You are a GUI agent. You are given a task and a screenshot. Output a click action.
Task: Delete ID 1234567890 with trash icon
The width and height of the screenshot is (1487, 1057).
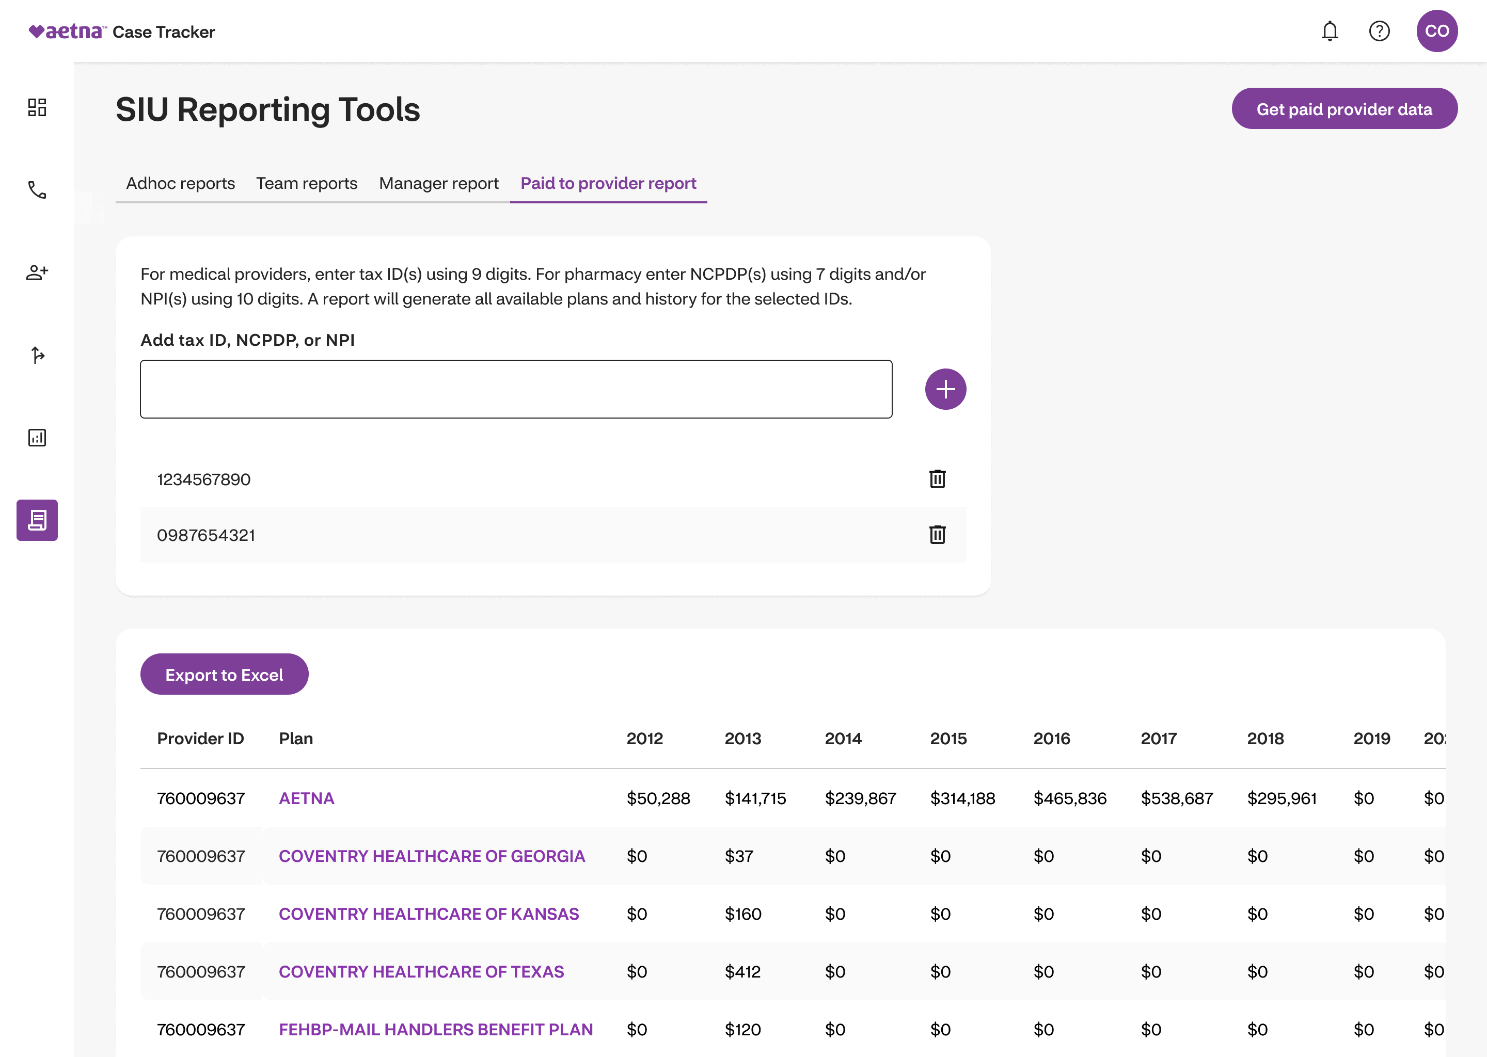tap(937, 479)
